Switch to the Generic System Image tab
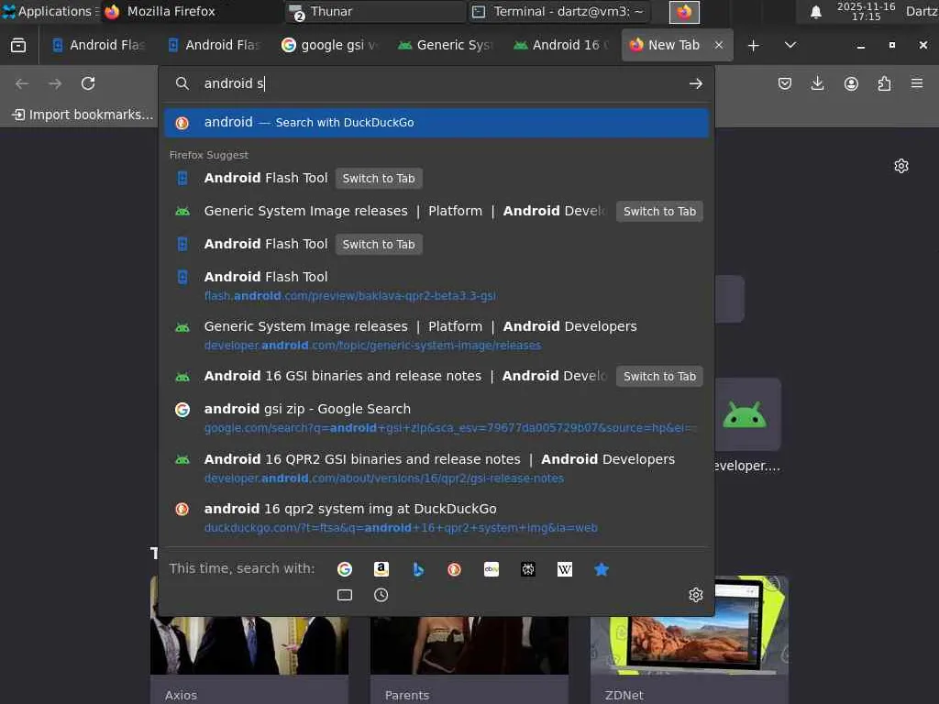 pyautogui.click(x=447, y=45)
